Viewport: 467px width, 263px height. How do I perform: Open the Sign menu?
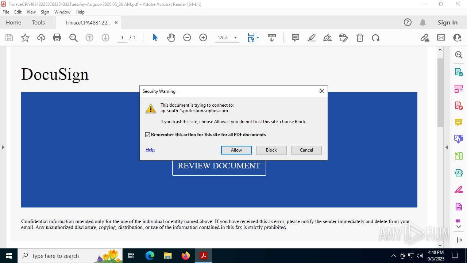coord(45,12)
